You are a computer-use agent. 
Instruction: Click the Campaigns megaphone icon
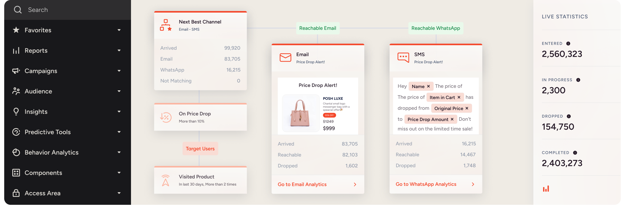pos(16,71)
